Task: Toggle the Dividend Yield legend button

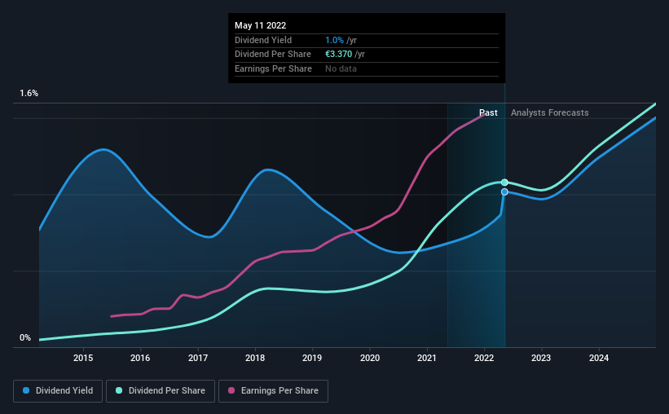Action: click(58, 391)
